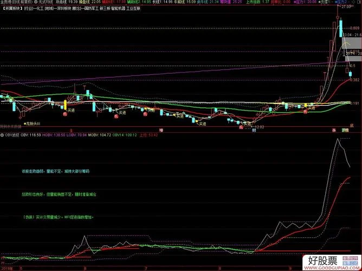This screenshot has height=271, width=362.
Task: Select the 0.191 Fibonacci level label
Action: tap(354, 103)
